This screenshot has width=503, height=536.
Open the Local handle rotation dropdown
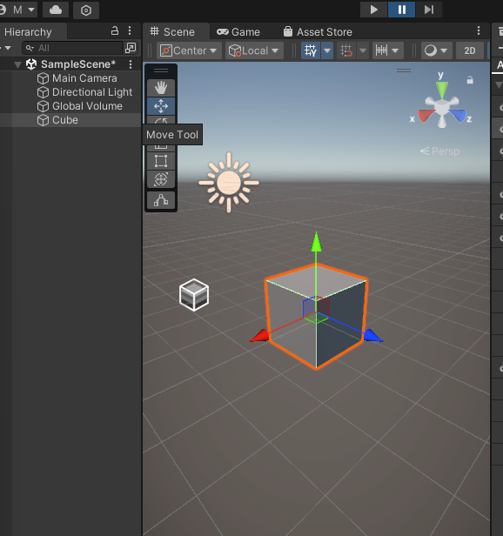pyautogui.click(x=254, y=51)
